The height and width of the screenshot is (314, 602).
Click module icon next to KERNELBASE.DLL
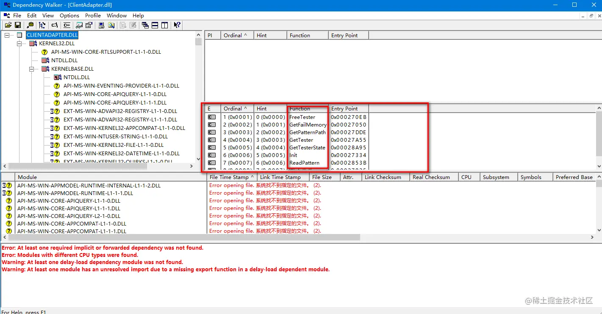point(45,69)
